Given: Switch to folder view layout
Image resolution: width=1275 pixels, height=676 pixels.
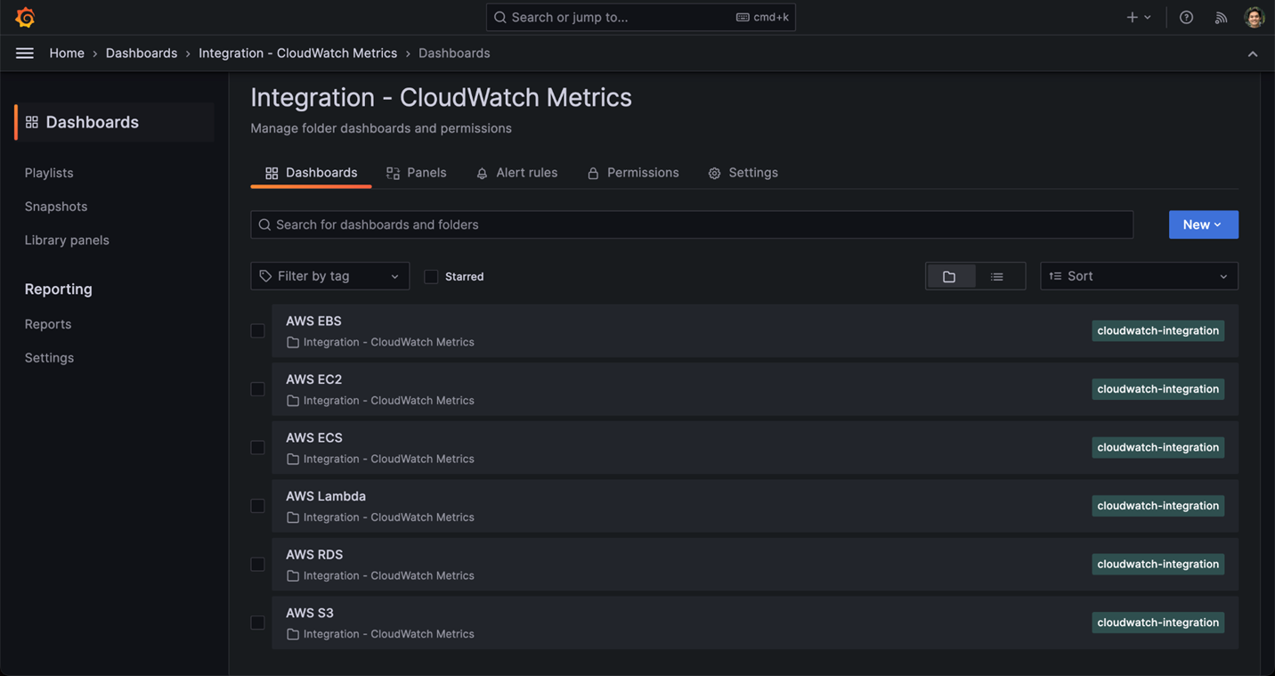Looking at the screenshot, I should [951, 276].
